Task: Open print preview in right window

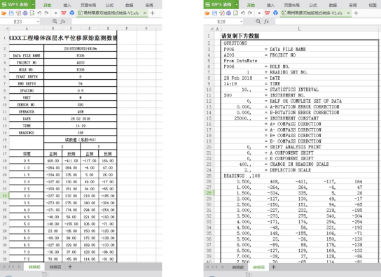Action: [236, 13]
